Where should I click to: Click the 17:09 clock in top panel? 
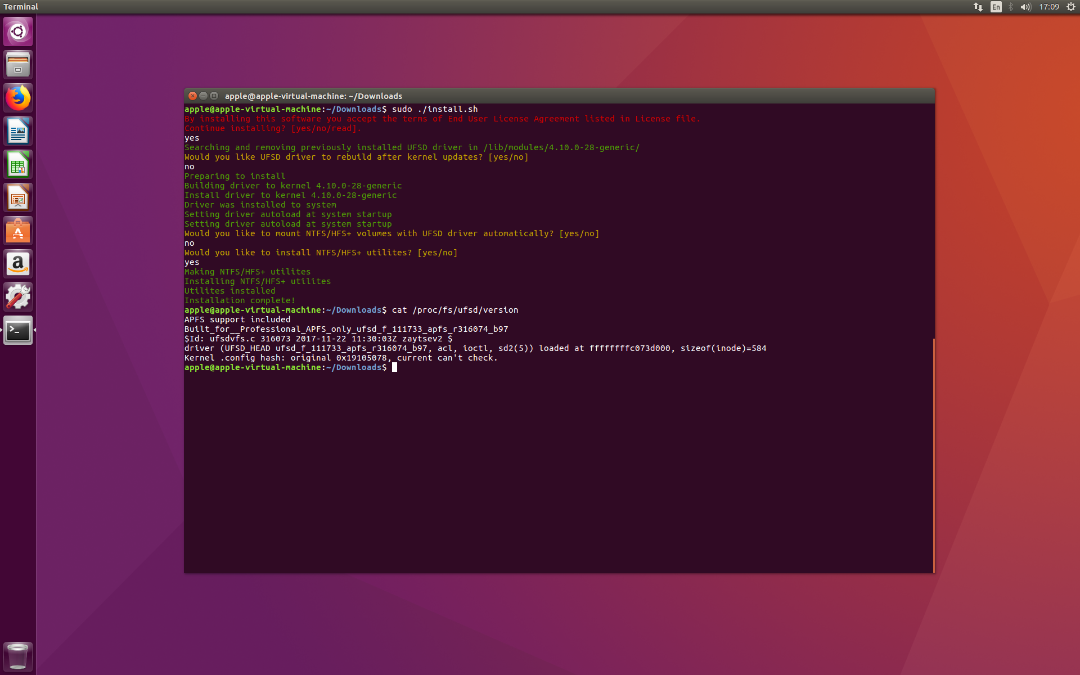(1049, 7)
